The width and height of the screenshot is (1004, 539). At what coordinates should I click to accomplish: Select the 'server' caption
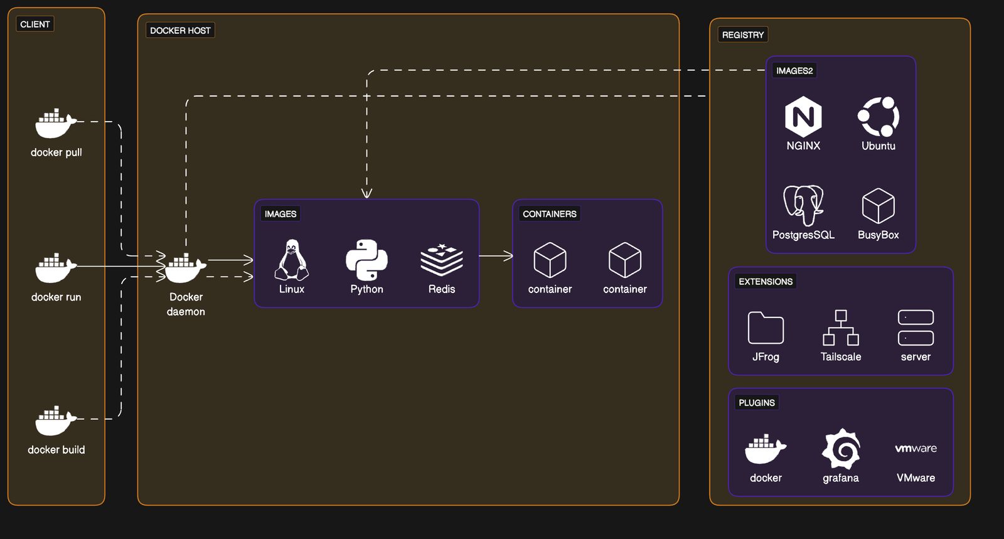point(916,357)
